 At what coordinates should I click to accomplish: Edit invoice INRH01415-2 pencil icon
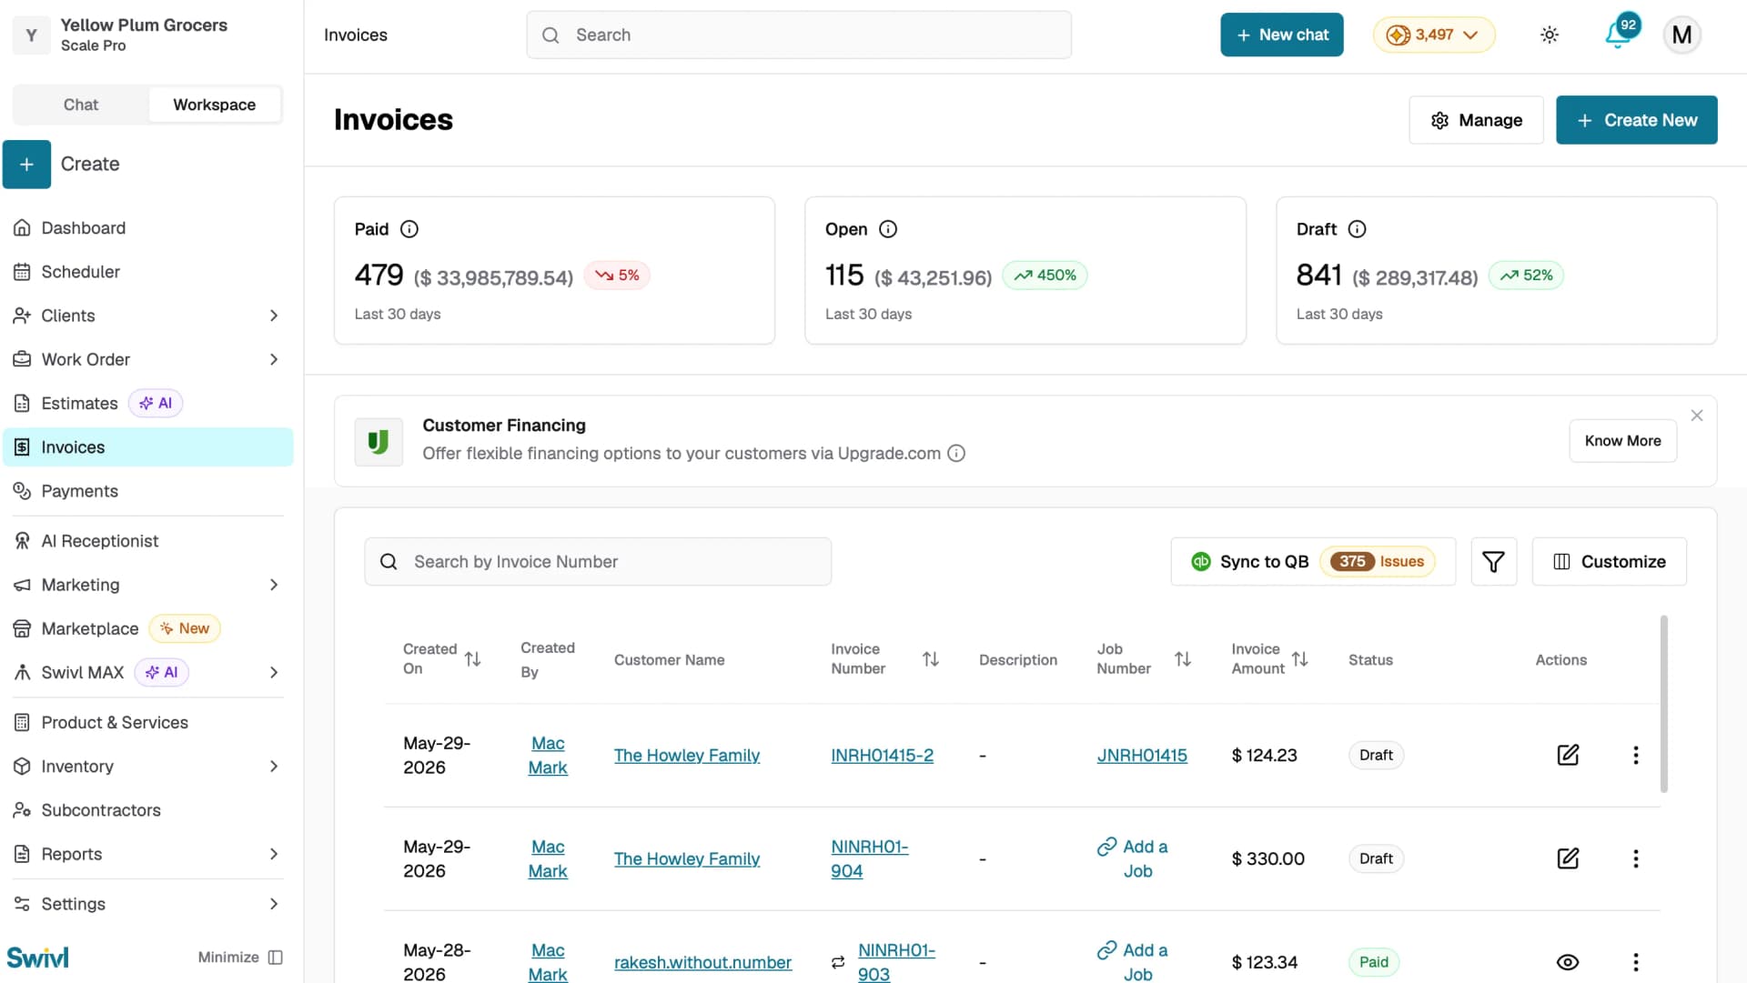click(x=1568, y=756)
